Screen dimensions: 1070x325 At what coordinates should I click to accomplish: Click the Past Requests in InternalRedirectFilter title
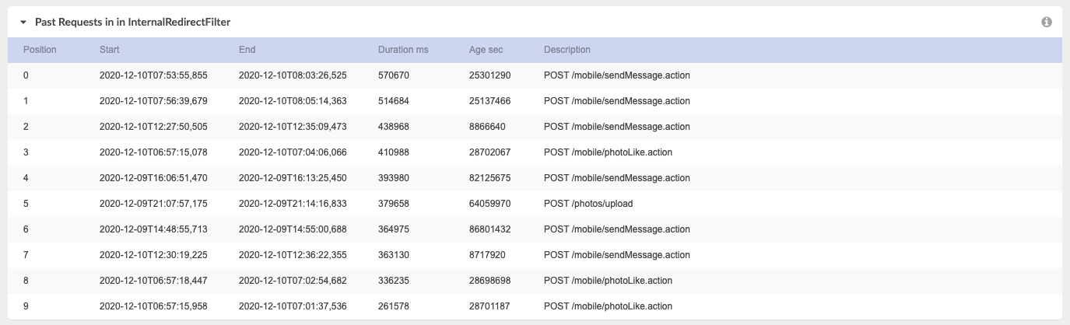[x=133, y=23]
